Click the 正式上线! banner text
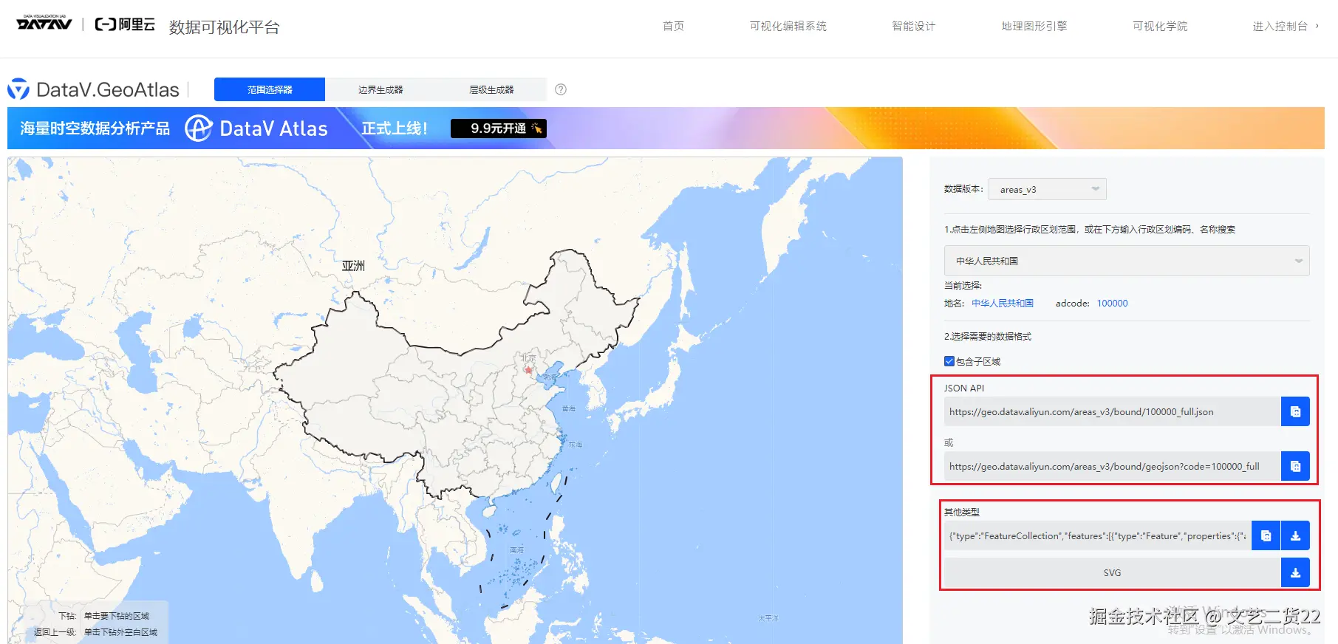The width and height of the screenshot is (1338, 644). point(395,129)
